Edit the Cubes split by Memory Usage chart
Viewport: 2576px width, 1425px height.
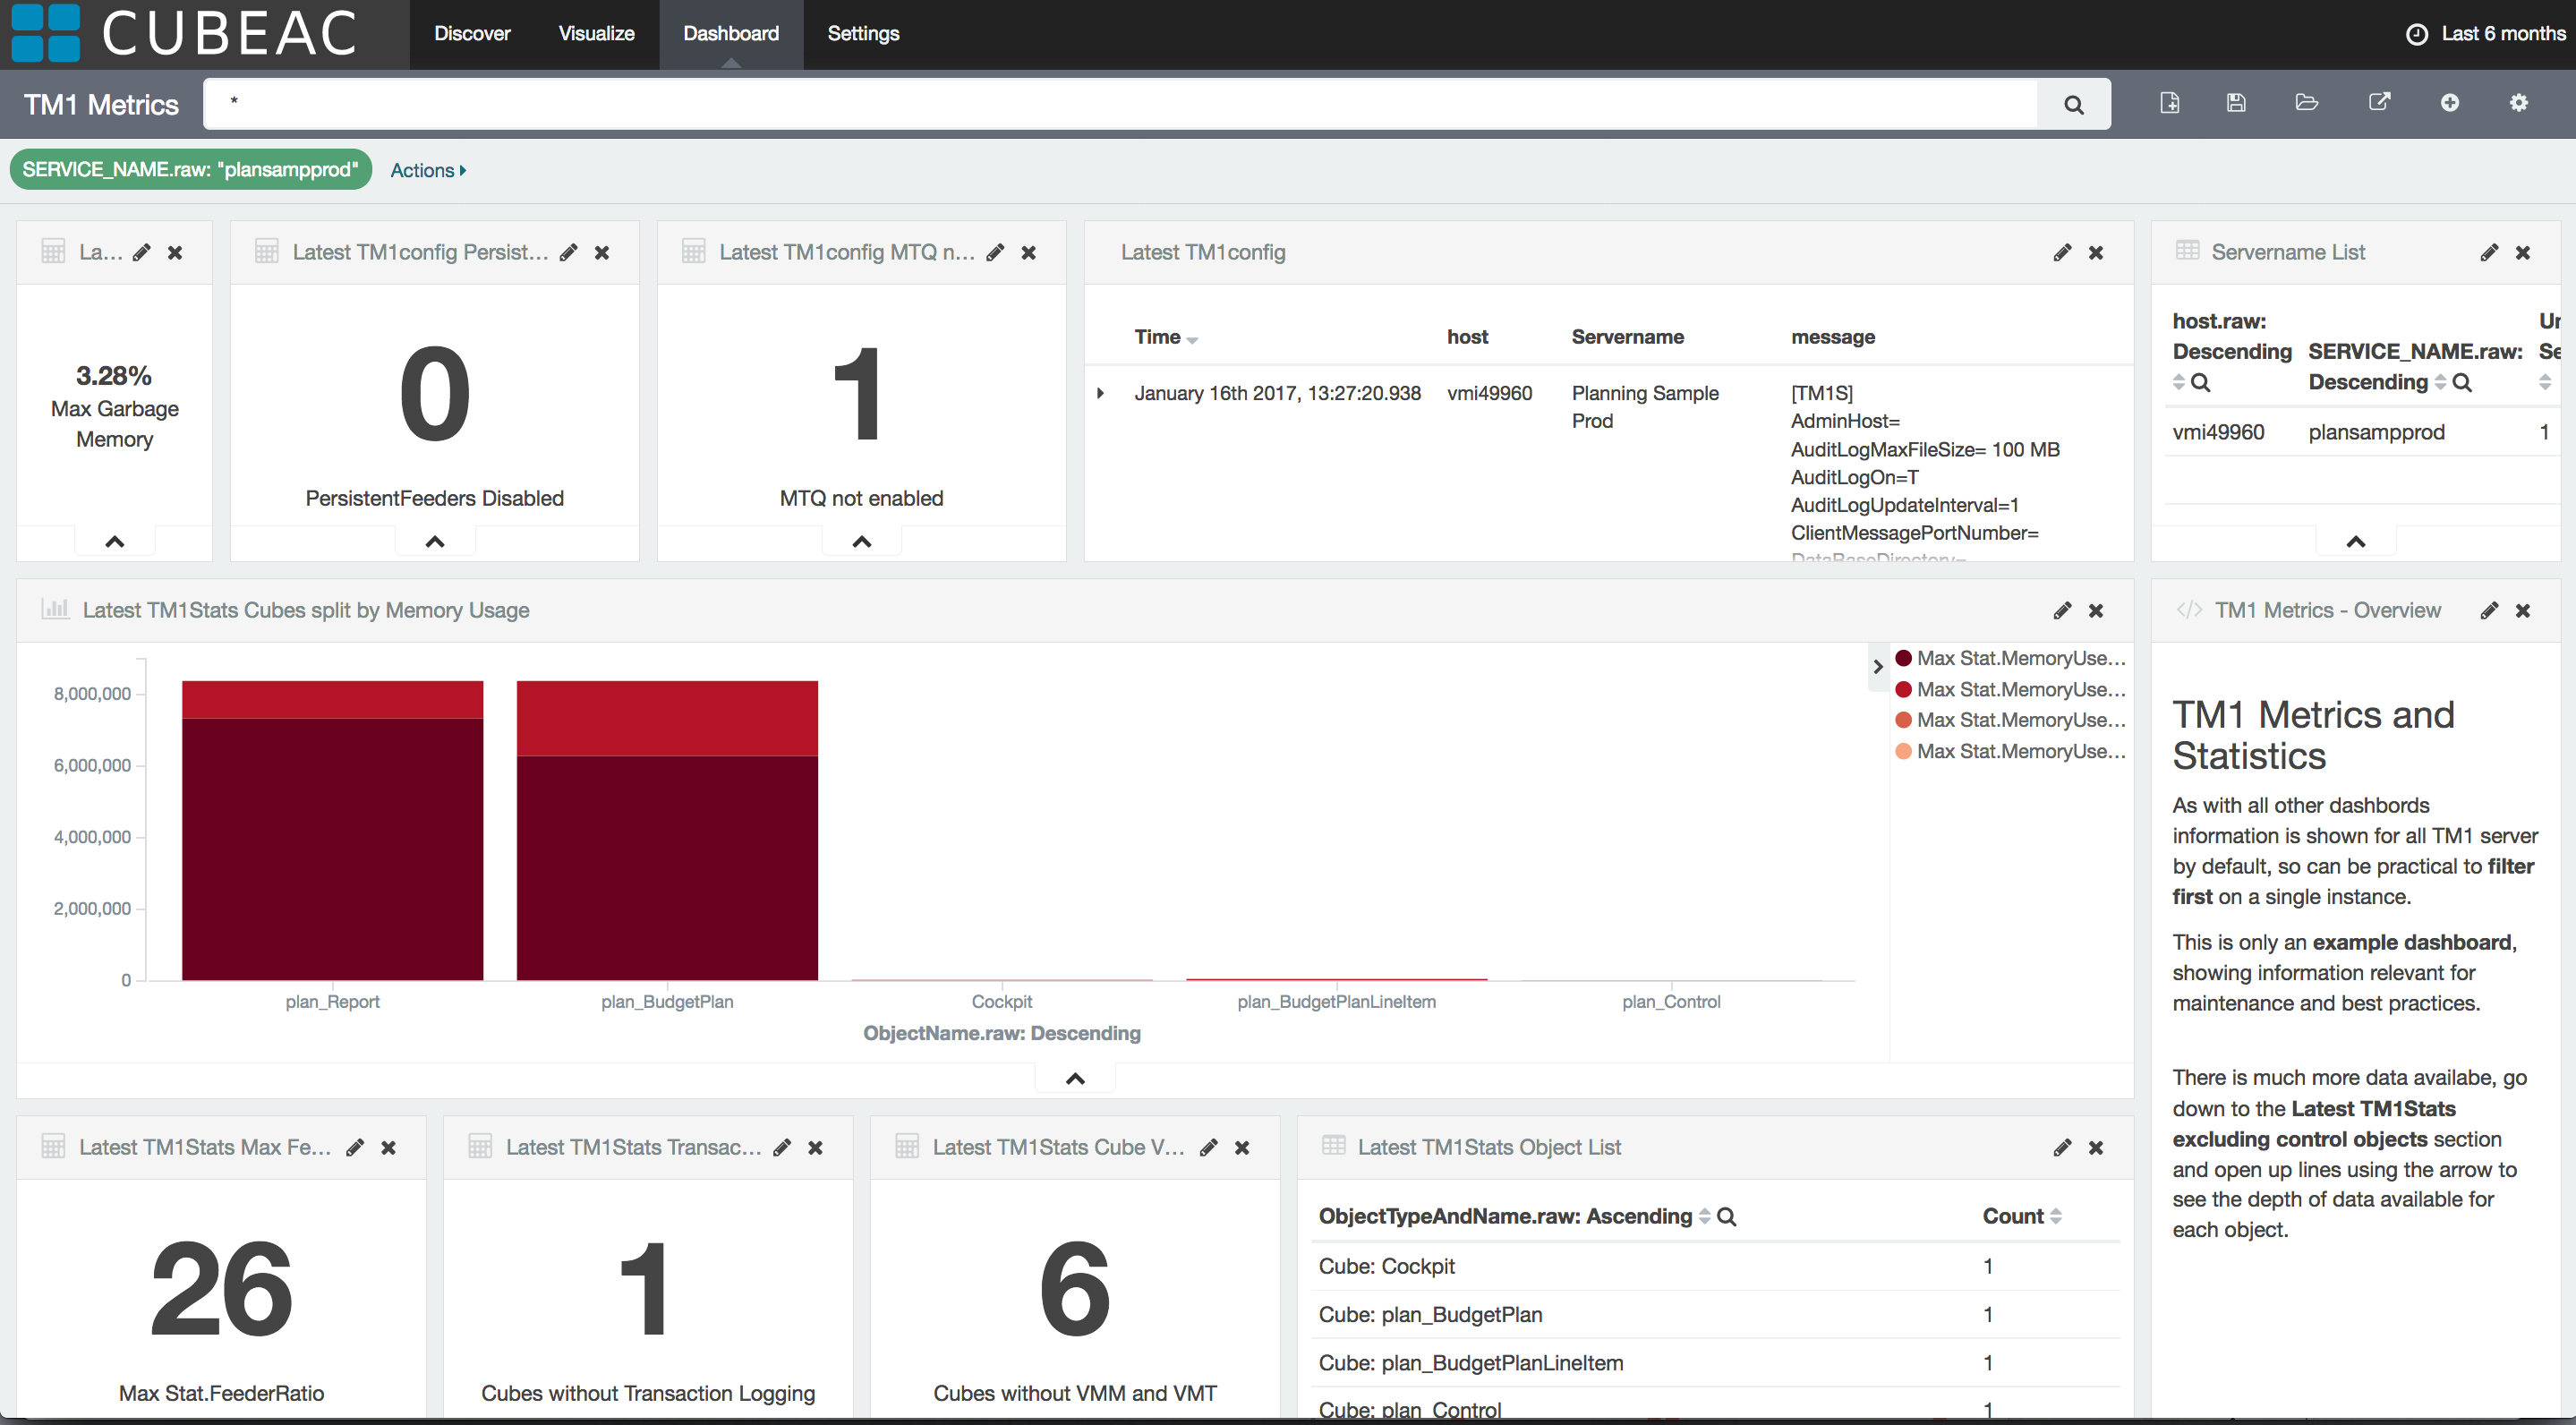pyautogui.click(x=2062, y=611)
